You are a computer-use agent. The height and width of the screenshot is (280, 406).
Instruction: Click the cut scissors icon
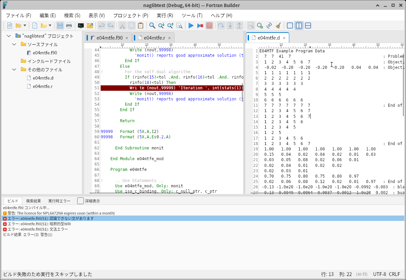pyautogui.click(x=122, y=26)
